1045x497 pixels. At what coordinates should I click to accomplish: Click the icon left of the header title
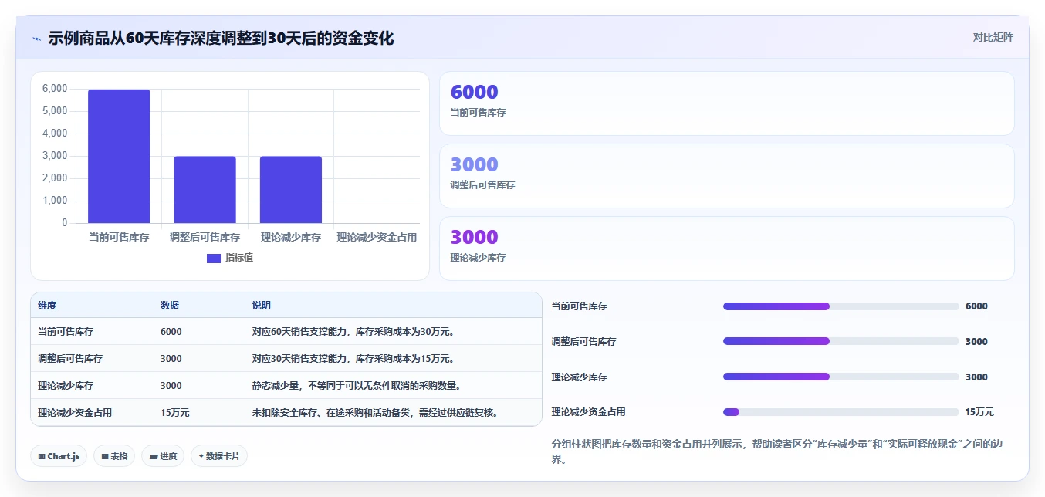pos(36,39)
